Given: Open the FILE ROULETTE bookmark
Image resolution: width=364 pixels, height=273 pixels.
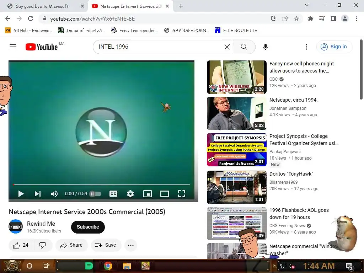Looking at the screenshot, I should pyautogui.click(x=236, y=31).
